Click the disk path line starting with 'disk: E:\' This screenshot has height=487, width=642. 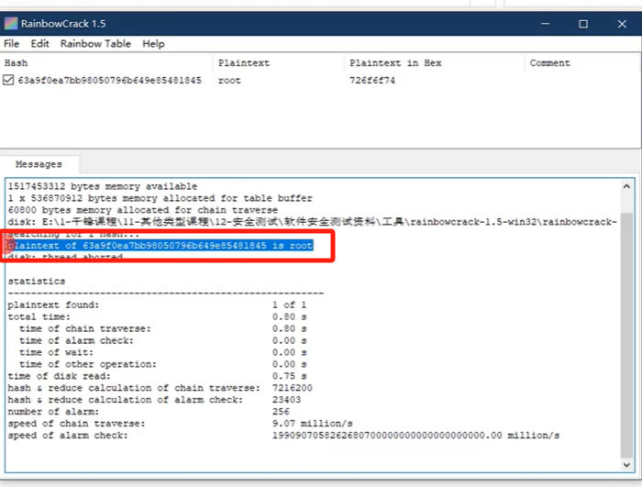312,222
